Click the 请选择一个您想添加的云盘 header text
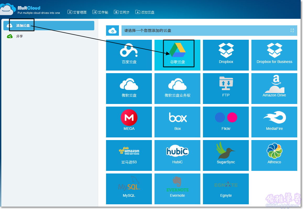 tap(148, 31)
